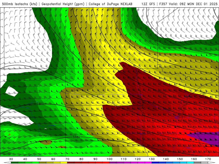
Task: Click the 120 knot color bar label
Action: pos(138,159)
